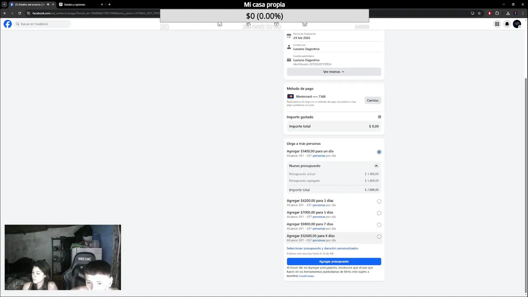
Task: Open Chrome extensions puzzle icon
Action: click(x=497, y=13)
